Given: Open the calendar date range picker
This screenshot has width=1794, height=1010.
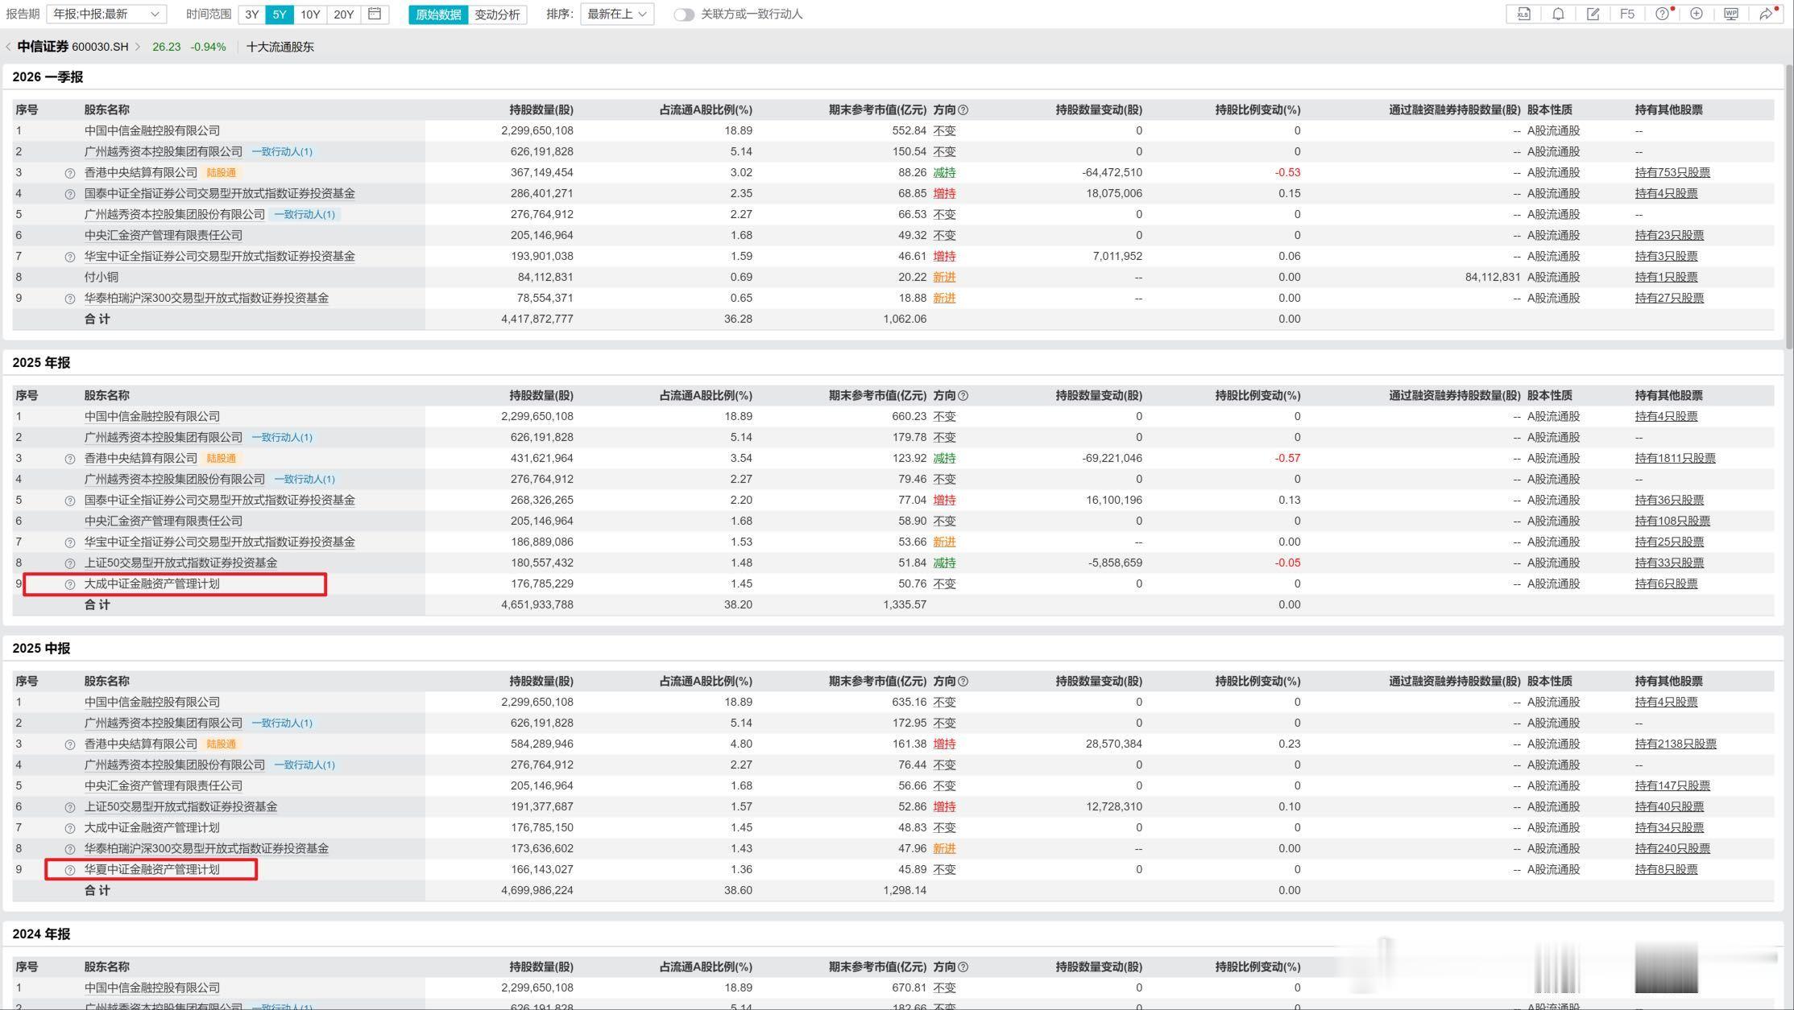Looking at the screenshot, I should pyautogui.click(x=375, y=14).
